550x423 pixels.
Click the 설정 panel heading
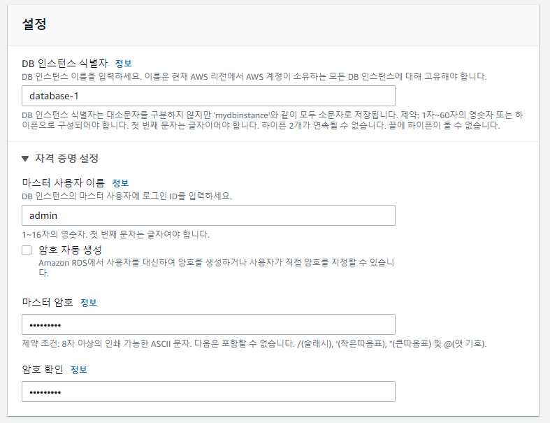pos(34,24)
